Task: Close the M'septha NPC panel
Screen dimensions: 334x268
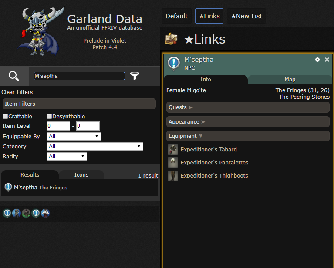Action: 327,60
